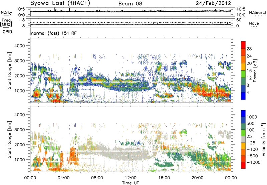Screen dimensions: 267x185
Task: Click the '24' tick on power scale
Action: pos(249,56)
